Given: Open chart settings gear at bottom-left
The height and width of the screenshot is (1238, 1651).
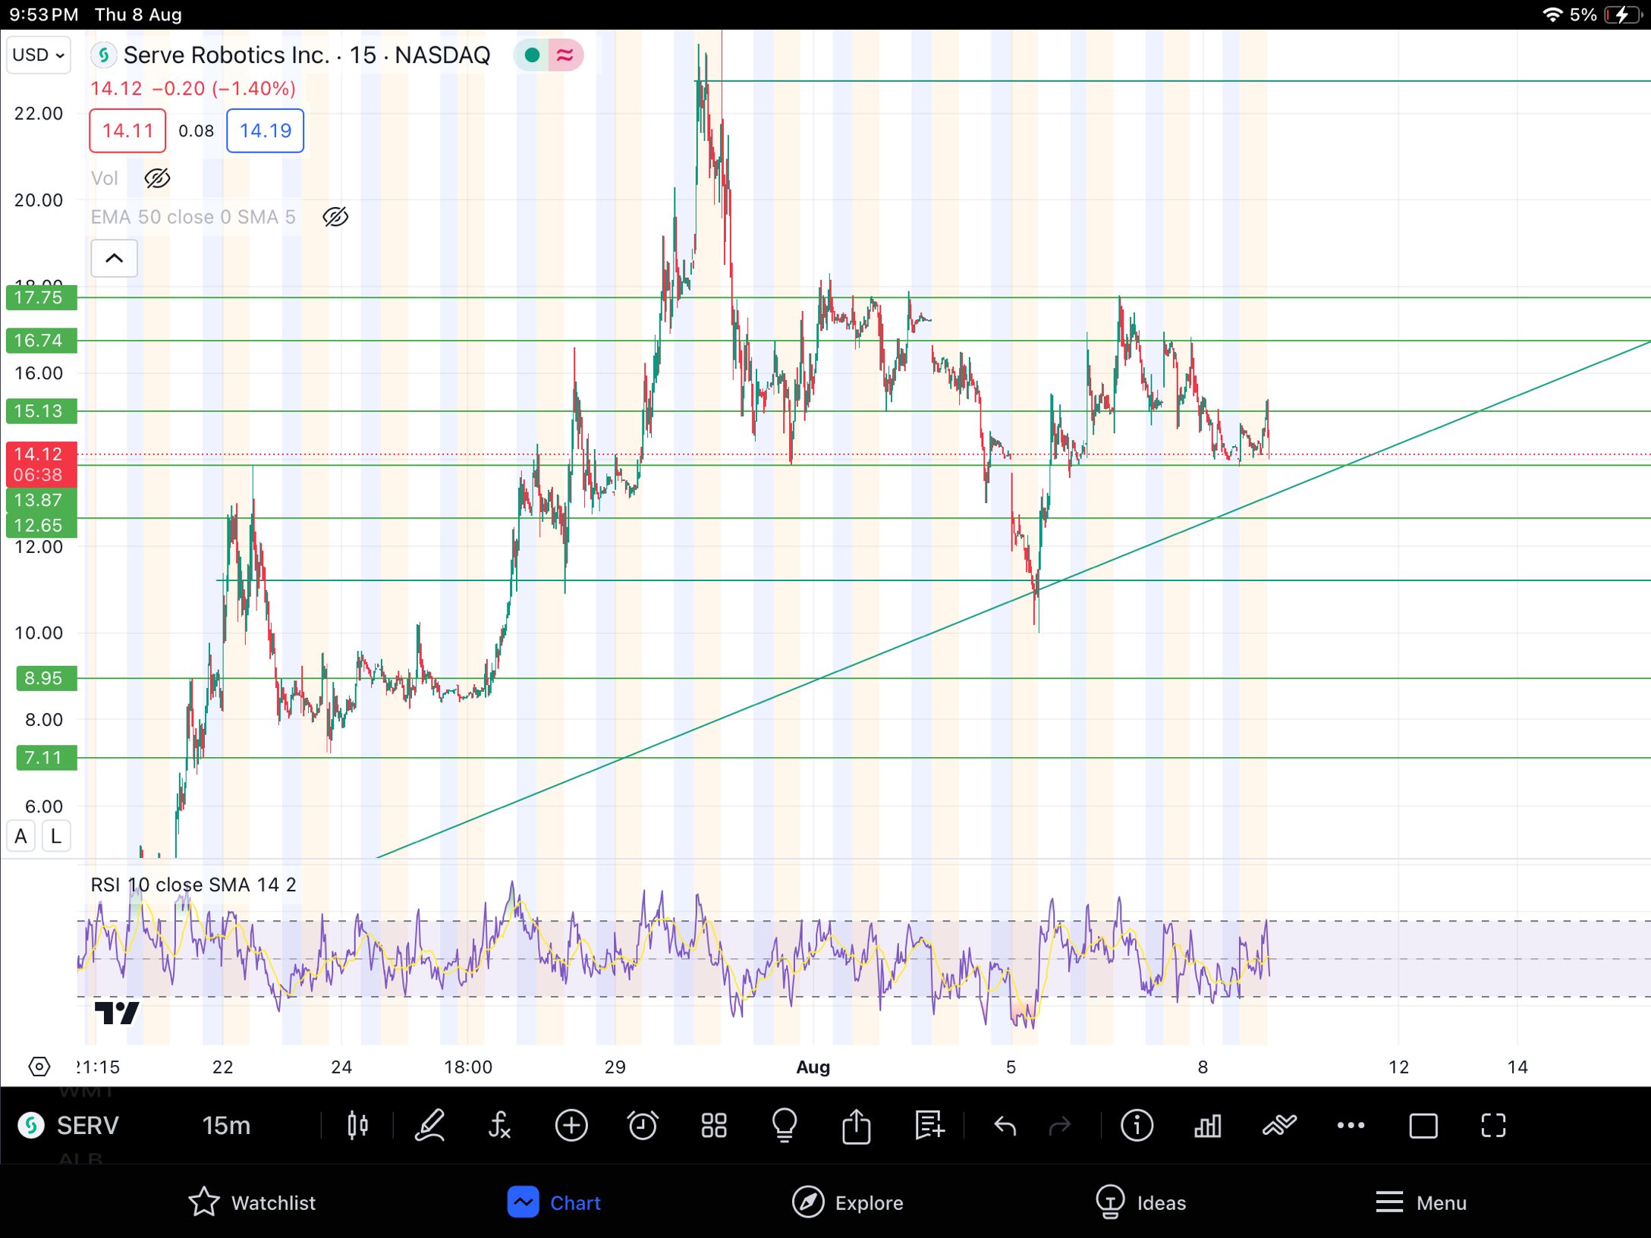Looking at the screenshot, I should click(39, 1067).
